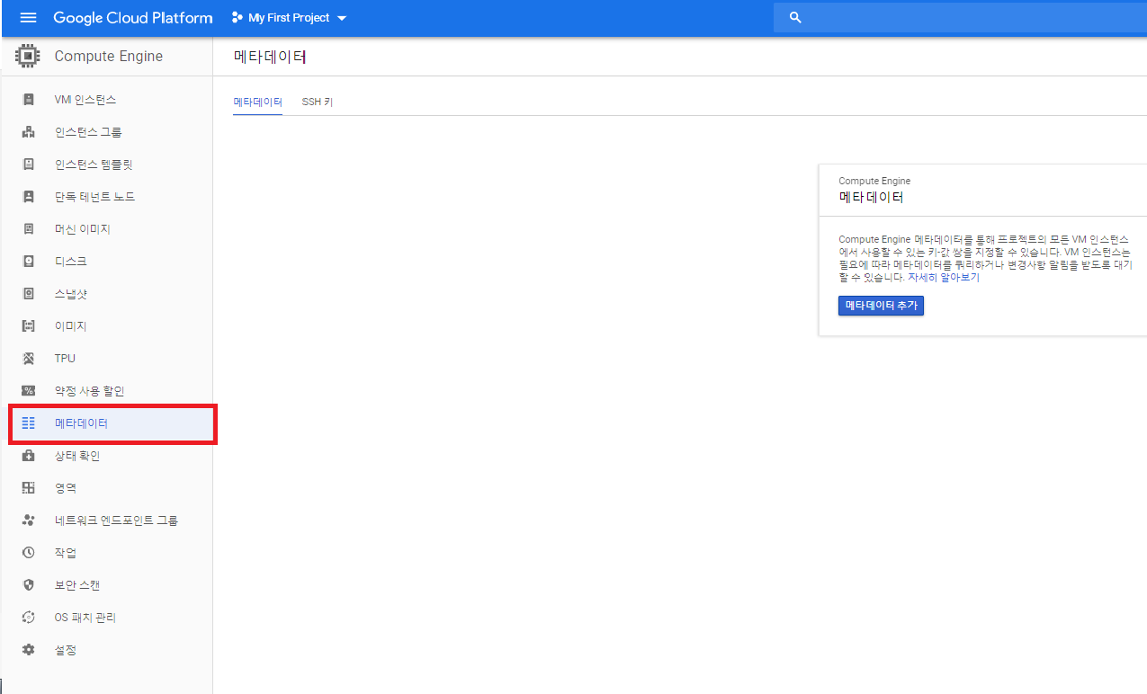The width and height of the screenshot is (1147, 694).
Task: Open VM 인스턴스 in the sidebar
Action: 85,100
